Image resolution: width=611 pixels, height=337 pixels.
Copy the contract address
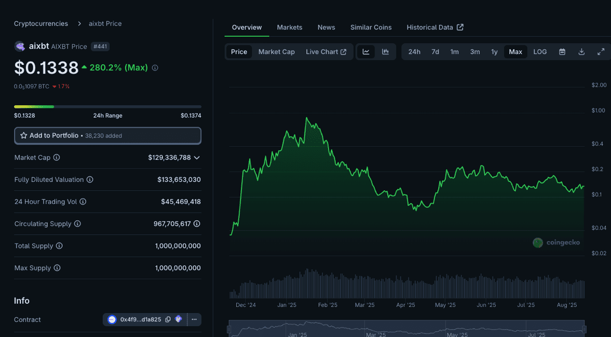[168, 319]
